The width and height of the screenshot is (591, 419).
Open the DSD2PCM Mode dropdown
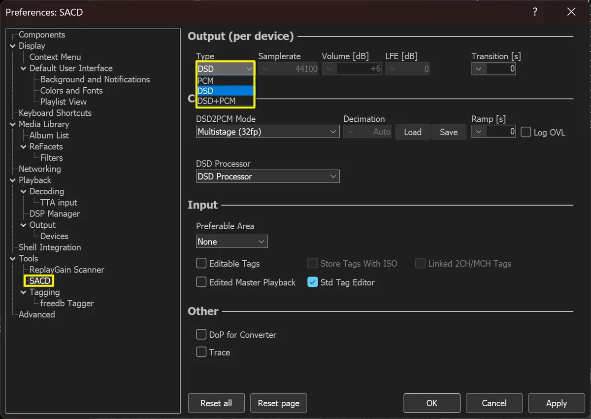click(268, 132)
